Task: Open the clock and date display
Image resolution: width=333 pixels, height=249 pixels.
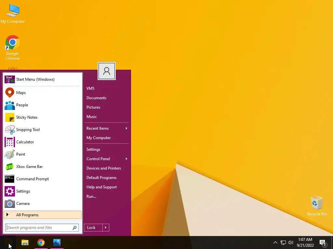Action: (x=305, y=243)
